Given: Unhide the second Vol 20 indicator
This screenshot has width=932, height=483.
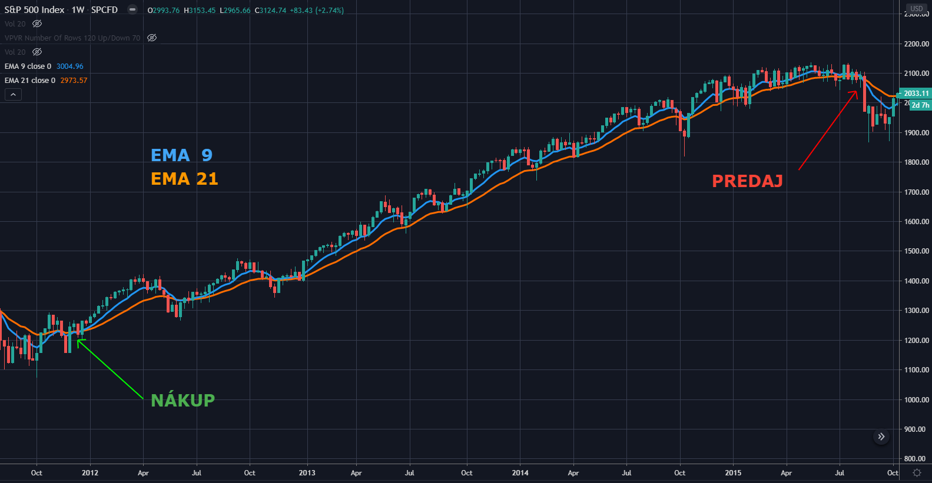Looking at the screenshot, I should coord(37,52).
